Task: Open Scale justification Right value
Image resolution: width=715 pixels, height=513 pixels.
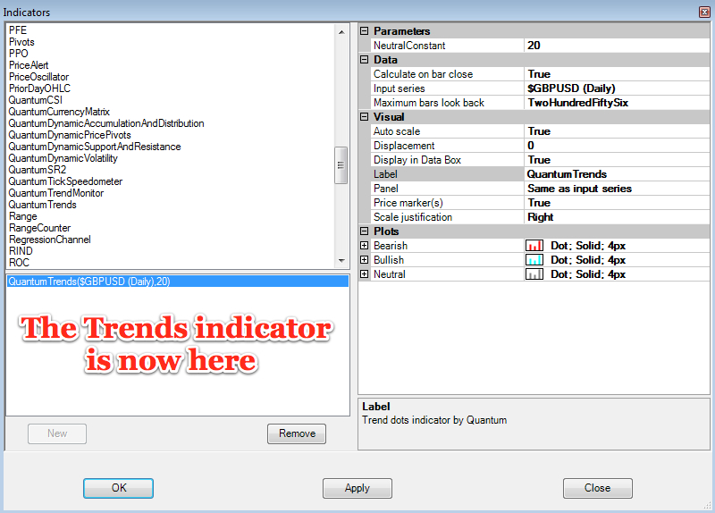Action: tap(617, 217)
